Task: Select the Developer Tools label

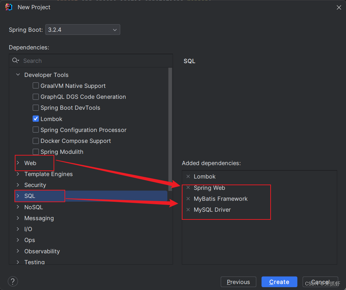Action: (x=47, y=75)
